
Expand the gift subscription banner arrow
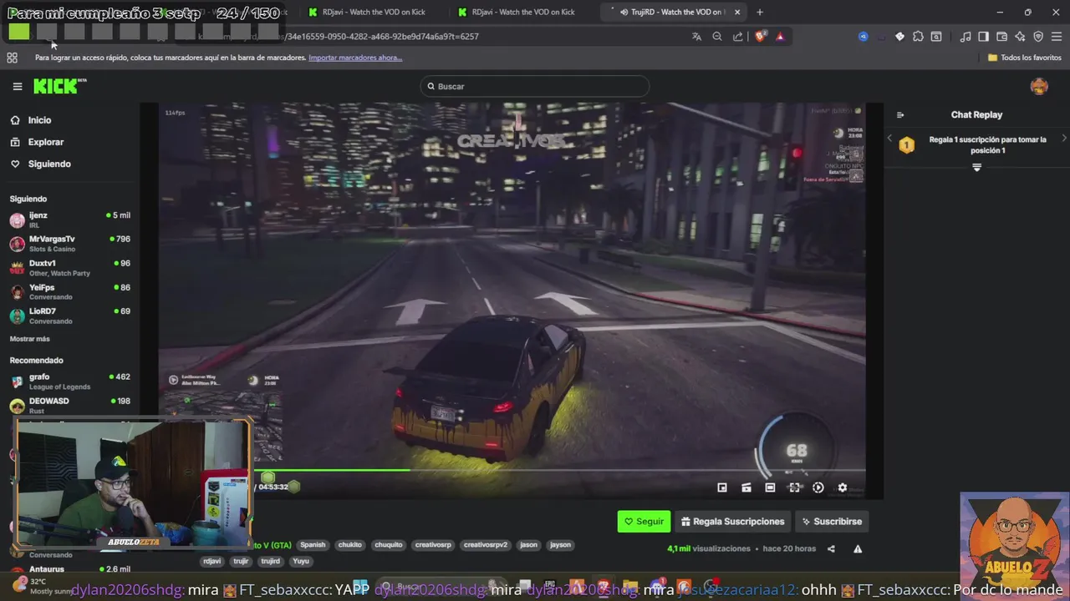coord(976,168)
